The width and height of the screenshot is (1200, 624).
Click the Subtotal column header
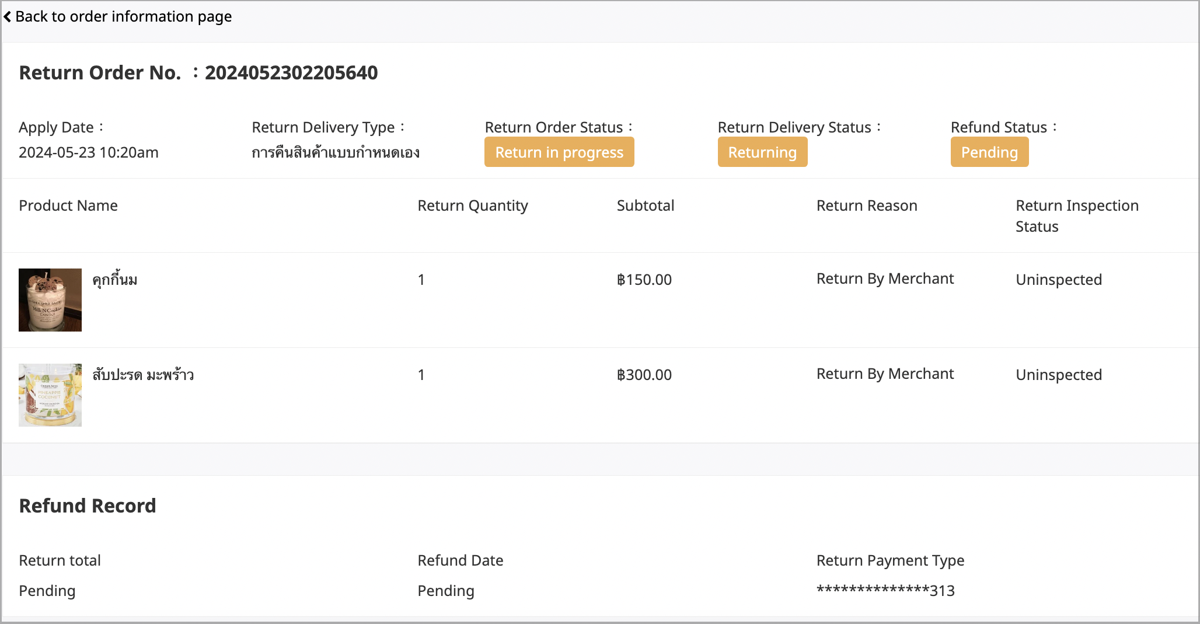tap(646, 205)
